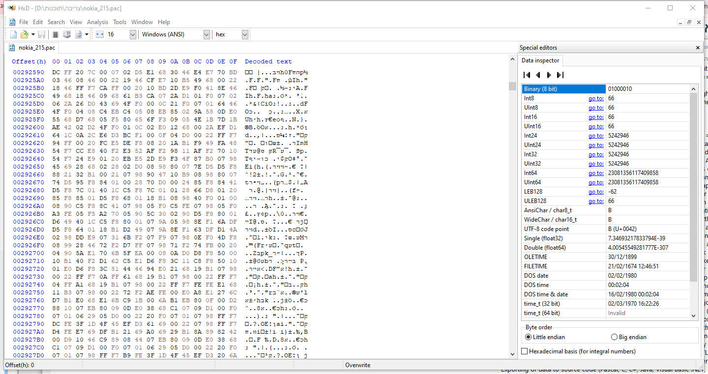
Task: Open the Help menu
Action: (164, 22)
